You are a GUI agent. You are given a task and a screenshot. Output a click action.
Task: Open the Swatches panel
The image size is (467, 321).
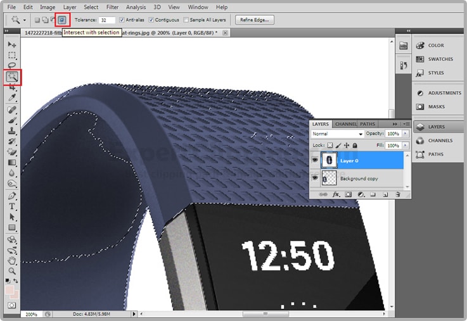click(x=440, y=59)
